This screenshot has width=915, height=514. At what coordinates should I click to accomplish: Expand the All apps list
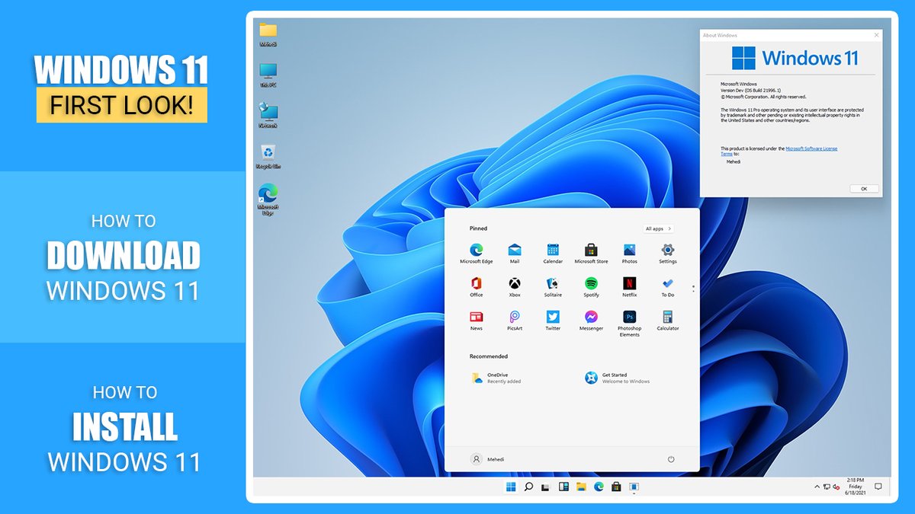tap(658, 228)
